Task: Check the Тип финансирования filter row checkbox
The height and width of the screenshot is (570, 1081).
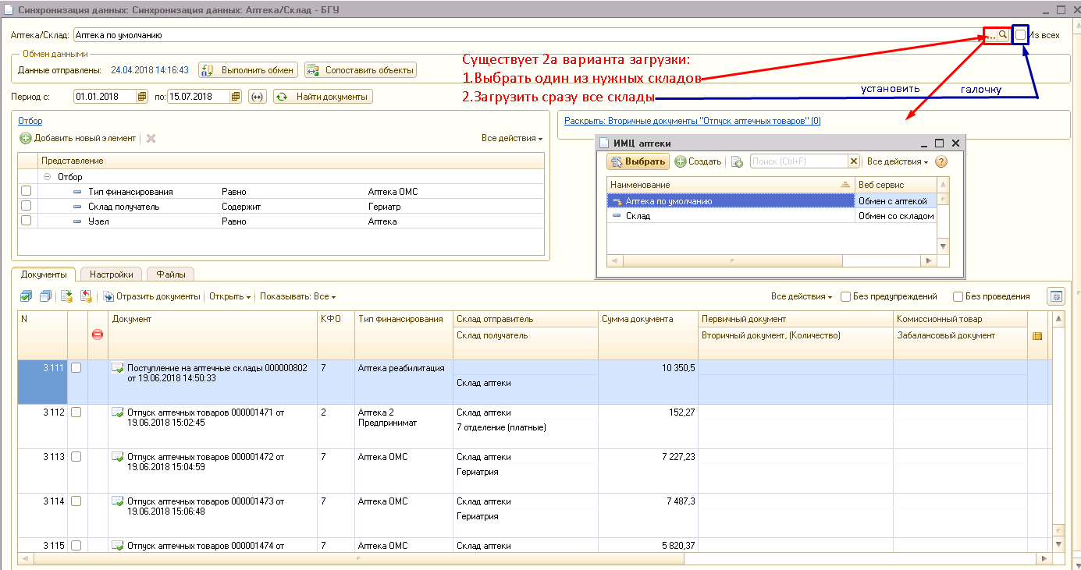Action: coord(27,191)
